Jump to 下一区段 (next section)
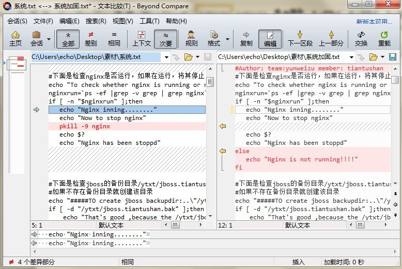Screen dimensions: 402x269 click(300, 39)
